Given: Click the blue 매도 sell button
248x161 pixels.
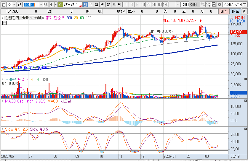Looking at the screenshot, I should point(235,11).
